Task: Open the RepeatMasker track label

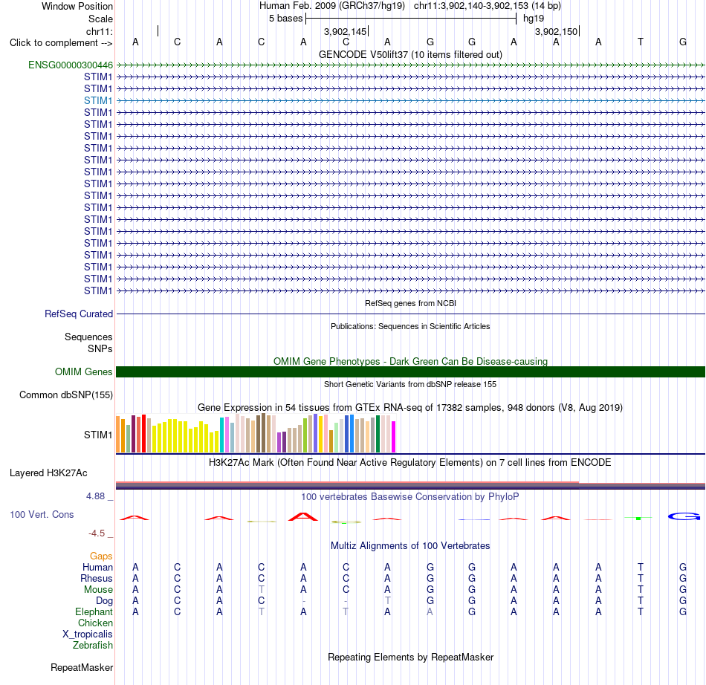Action: (82, 667)
